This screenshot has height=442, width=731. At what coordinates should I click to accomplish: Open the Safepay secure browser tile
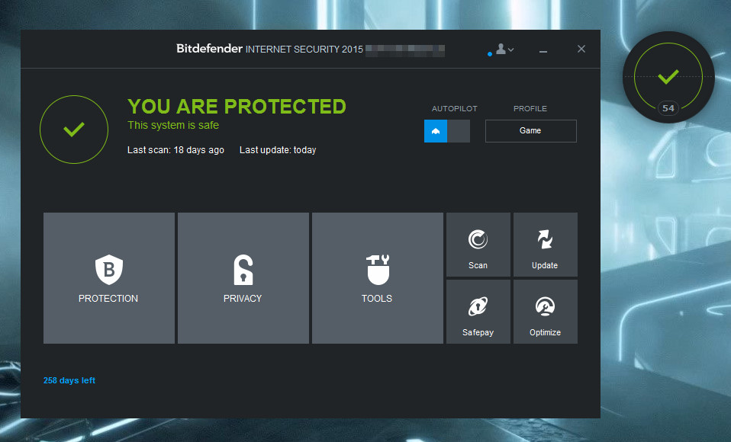(478, 312)
